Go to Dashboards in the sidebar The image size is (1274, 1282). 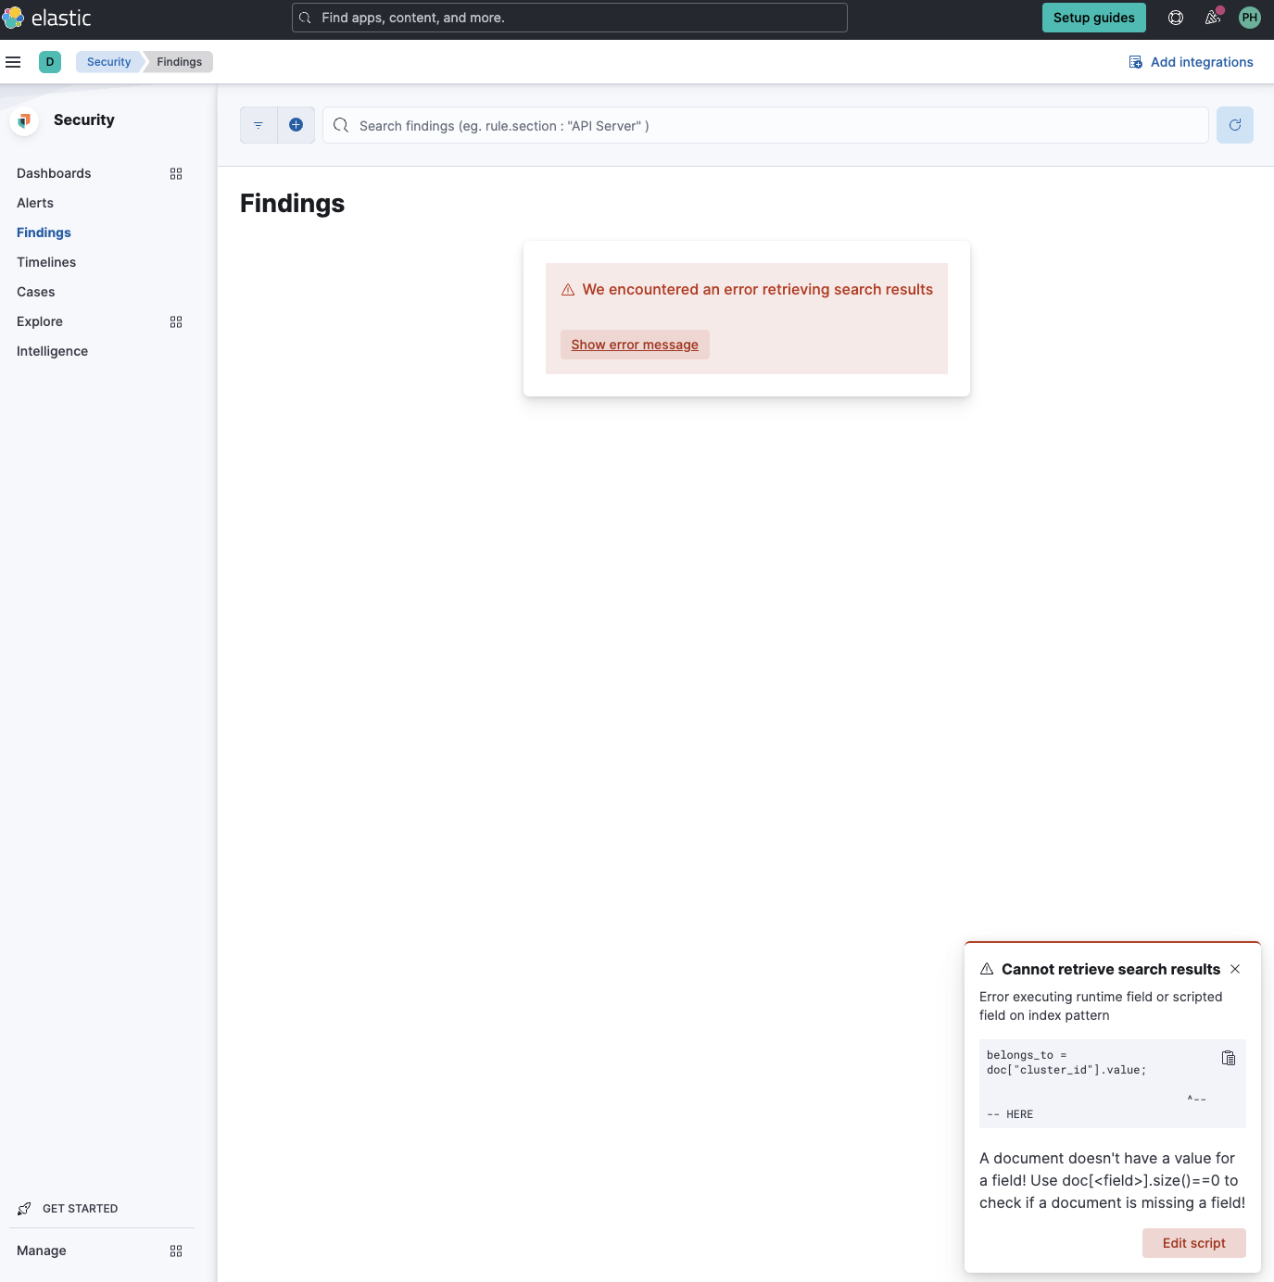click(x=54, y=173)
